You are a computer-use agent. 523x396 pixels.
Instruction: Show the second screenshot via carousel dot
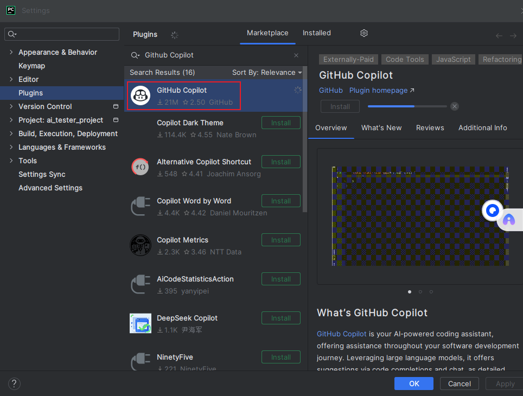pyautogui.click(x=420, y=292)
